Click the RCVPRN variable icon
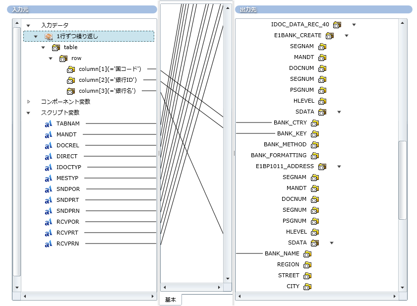The height and width of the screenshot is (306, 417). (x=49, y=244)
